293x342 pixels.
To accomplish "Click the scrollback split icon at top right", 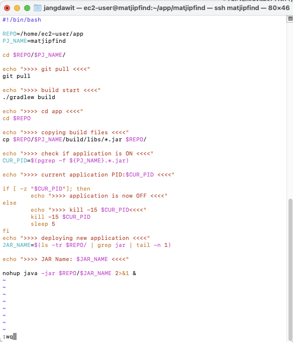I will 290,19.
